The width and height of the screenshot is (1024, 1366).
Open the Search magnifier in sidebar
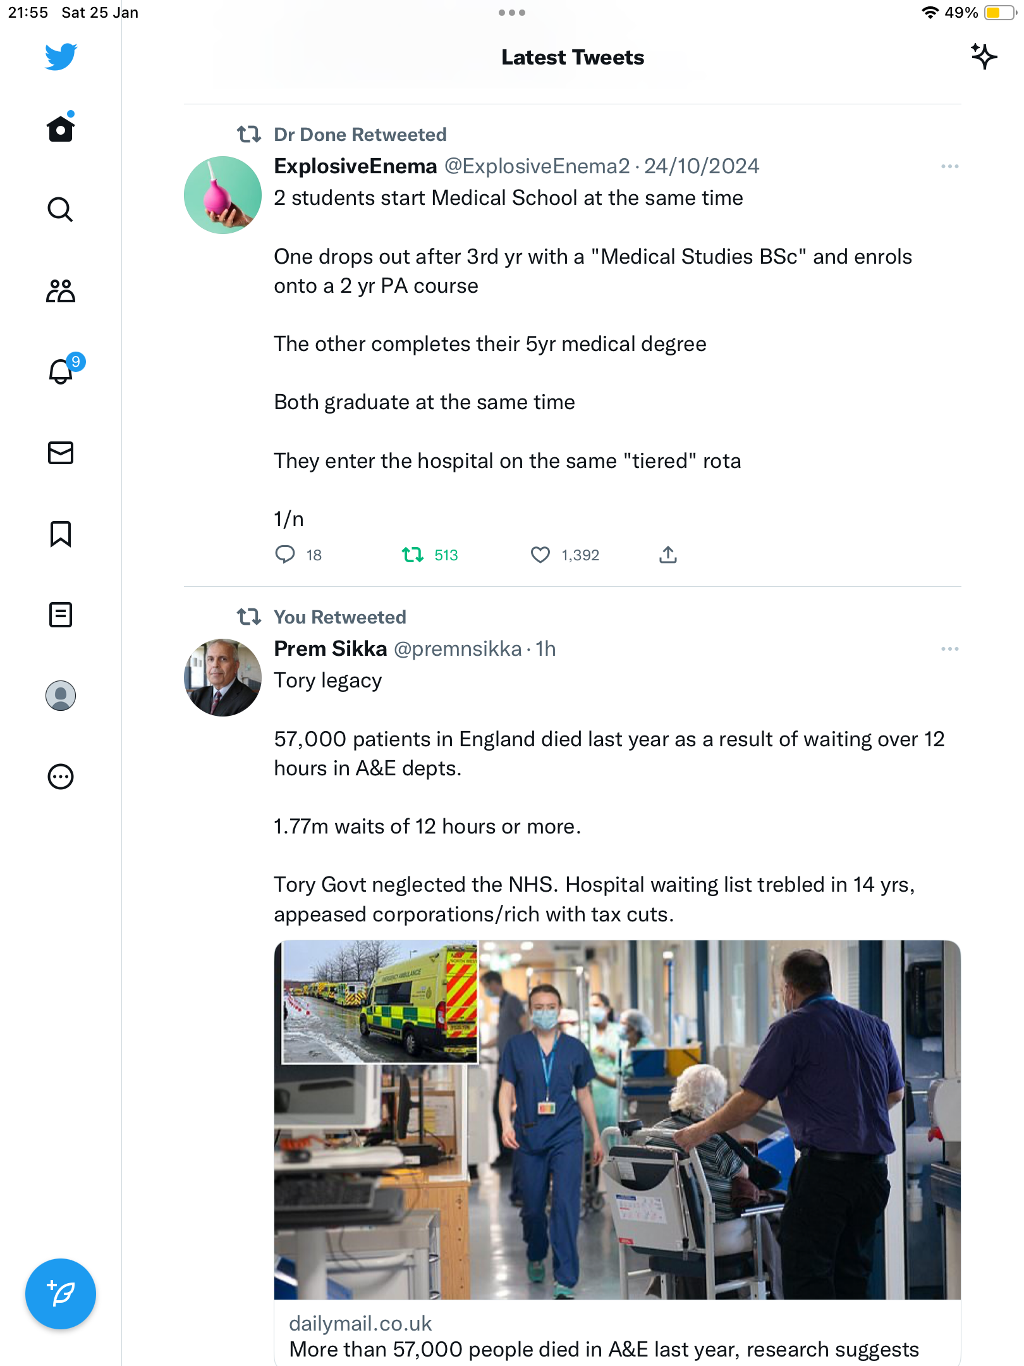click(x=61, y=209)
